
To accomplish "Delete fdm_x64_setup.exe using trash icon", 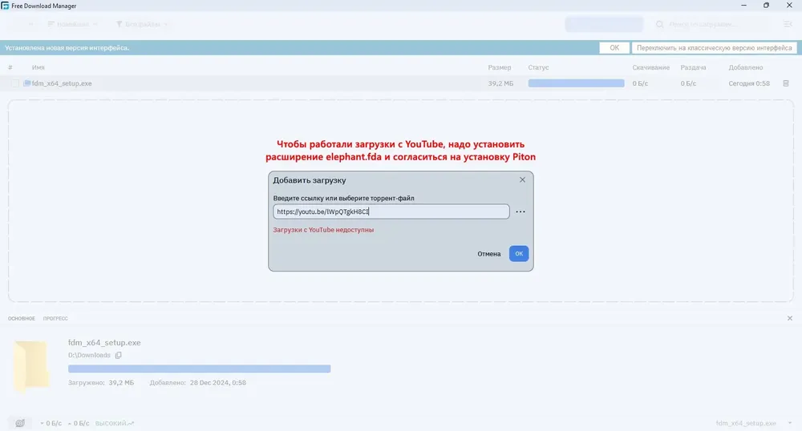I will pyautogui.click(x=786, y=83).
